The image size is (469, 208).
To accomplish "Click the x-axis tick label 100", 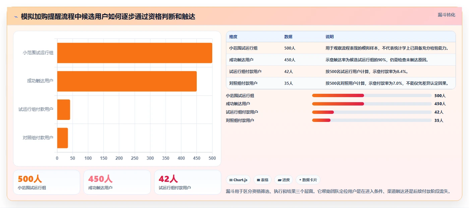I will 88,158.
